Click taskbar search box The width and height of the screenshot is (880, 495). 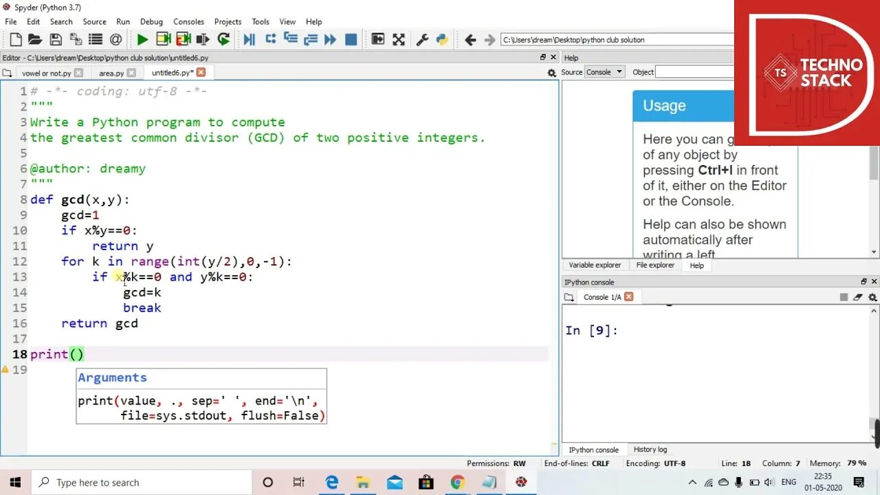tap(142, 482)
